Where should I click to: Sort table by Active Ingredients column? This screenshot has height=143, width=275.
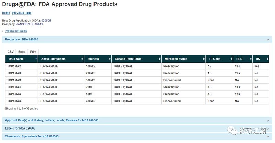click(x=60, y=59)
